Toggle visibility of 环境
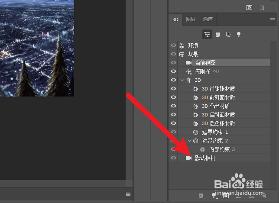 [x=173, y=45]
